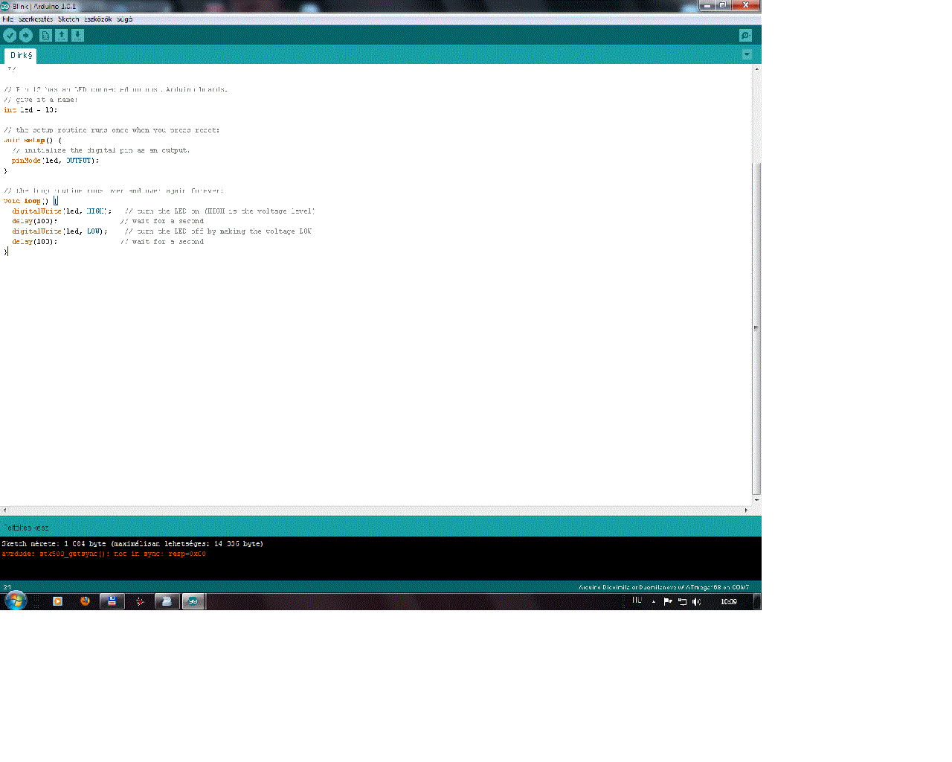Viewport: 952px width, 762px height.
Task: Open the floppy disk taskbar application
Action: pyautogui.click(x=112, y=601)
